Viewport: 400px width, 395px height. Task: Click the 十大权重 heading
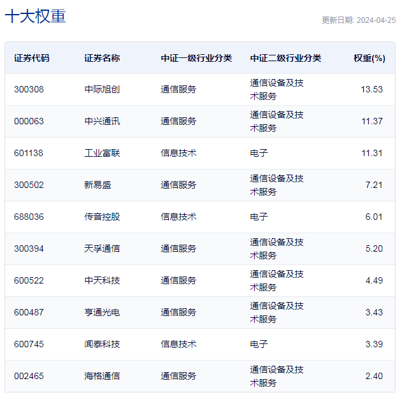(35, 16)
